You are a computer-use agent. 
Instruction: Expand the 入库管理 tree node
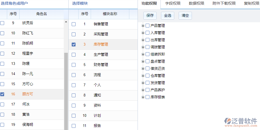pos(143,33)
